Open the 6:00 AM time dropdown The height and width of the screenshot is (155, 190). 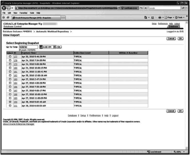pos(55,47)
